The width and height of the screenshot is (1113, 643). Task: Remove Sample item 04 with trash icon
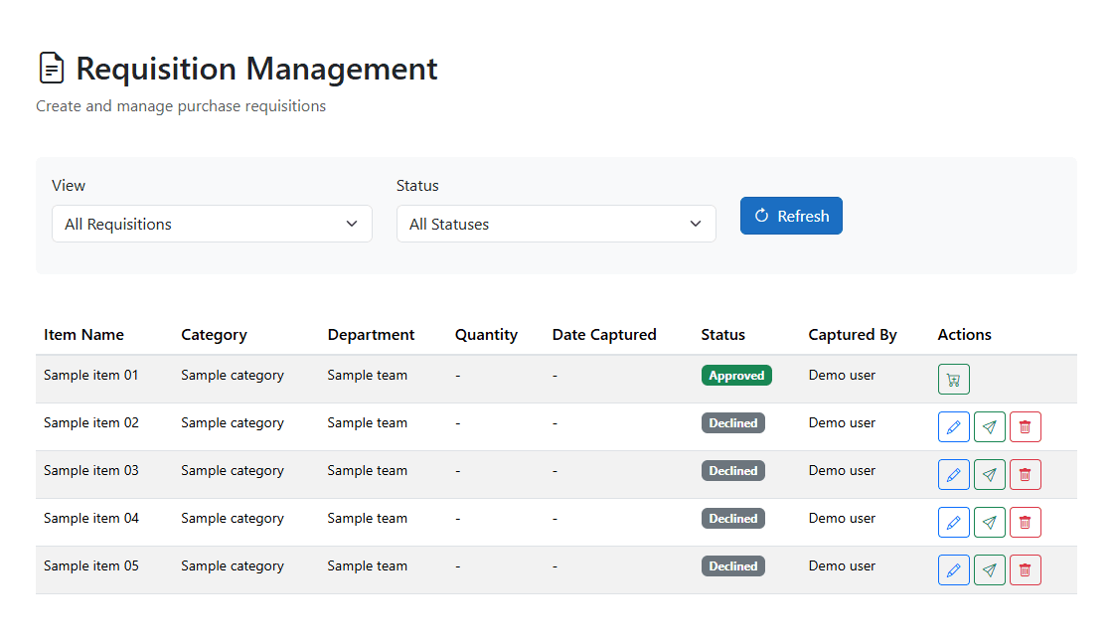(1025, 522)
